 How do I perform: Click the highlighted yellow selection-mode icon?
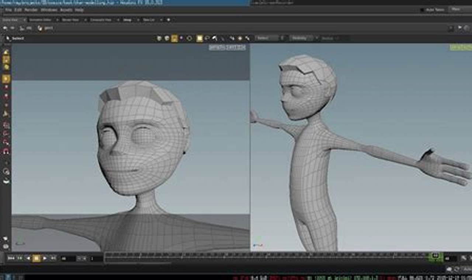174,38
